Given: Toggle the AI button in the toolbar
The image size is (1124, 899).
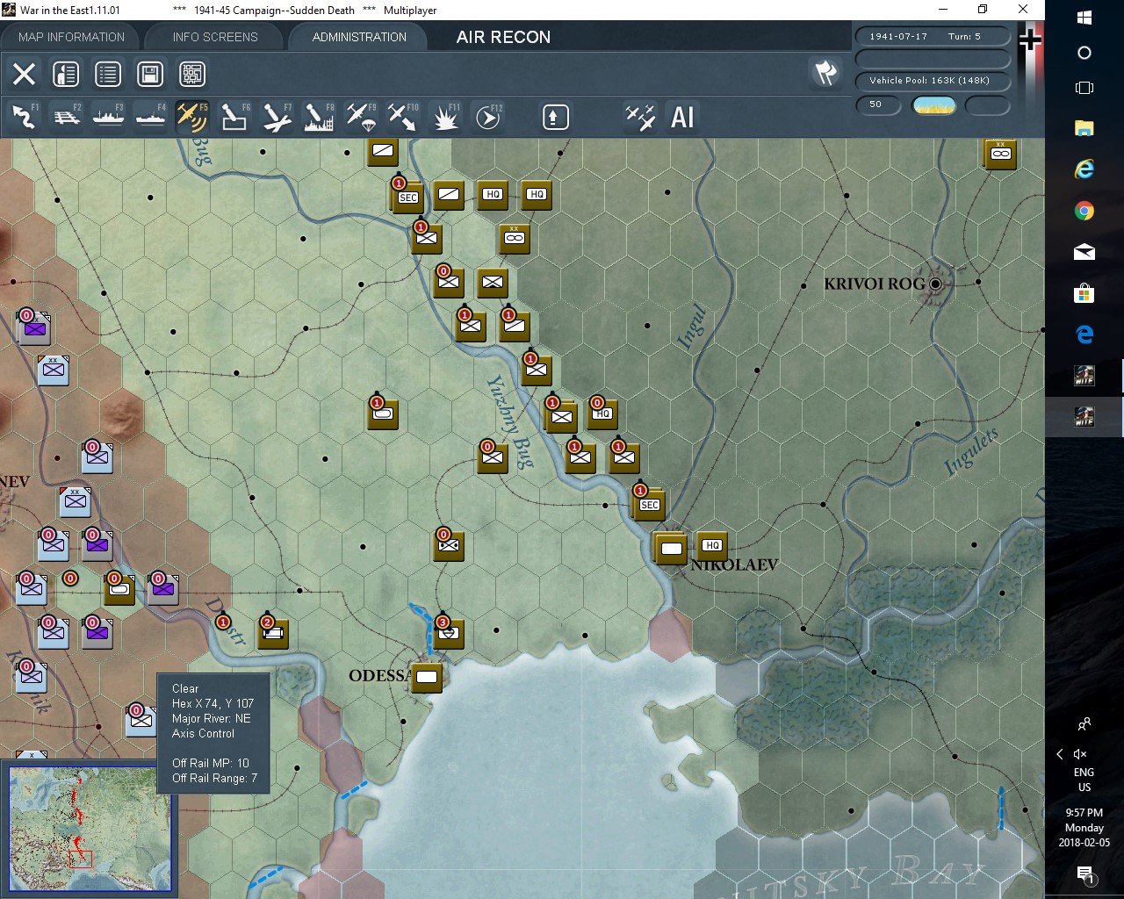Looking at the screenshot, I should [x=682, y=117].
